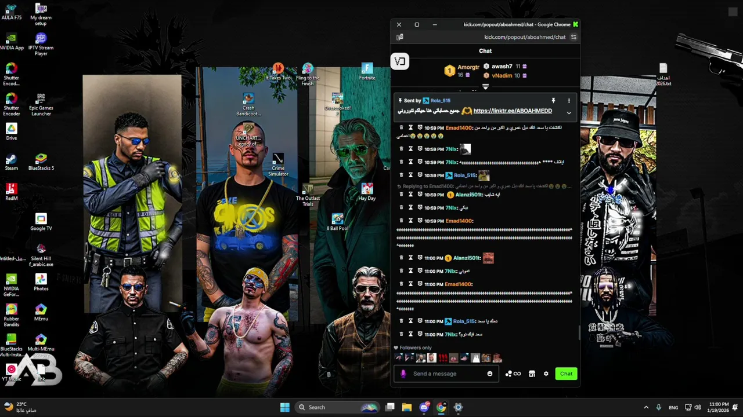Open the IPTV Stream Player shortcut

(x=41, y=43)
